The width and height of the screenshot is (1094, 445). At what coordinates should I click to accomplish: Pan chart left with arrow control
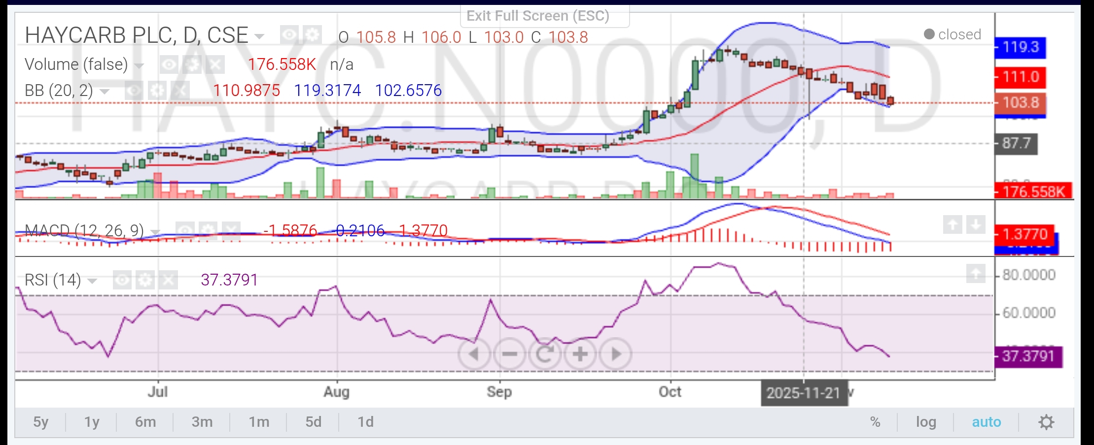click(474, 353)
